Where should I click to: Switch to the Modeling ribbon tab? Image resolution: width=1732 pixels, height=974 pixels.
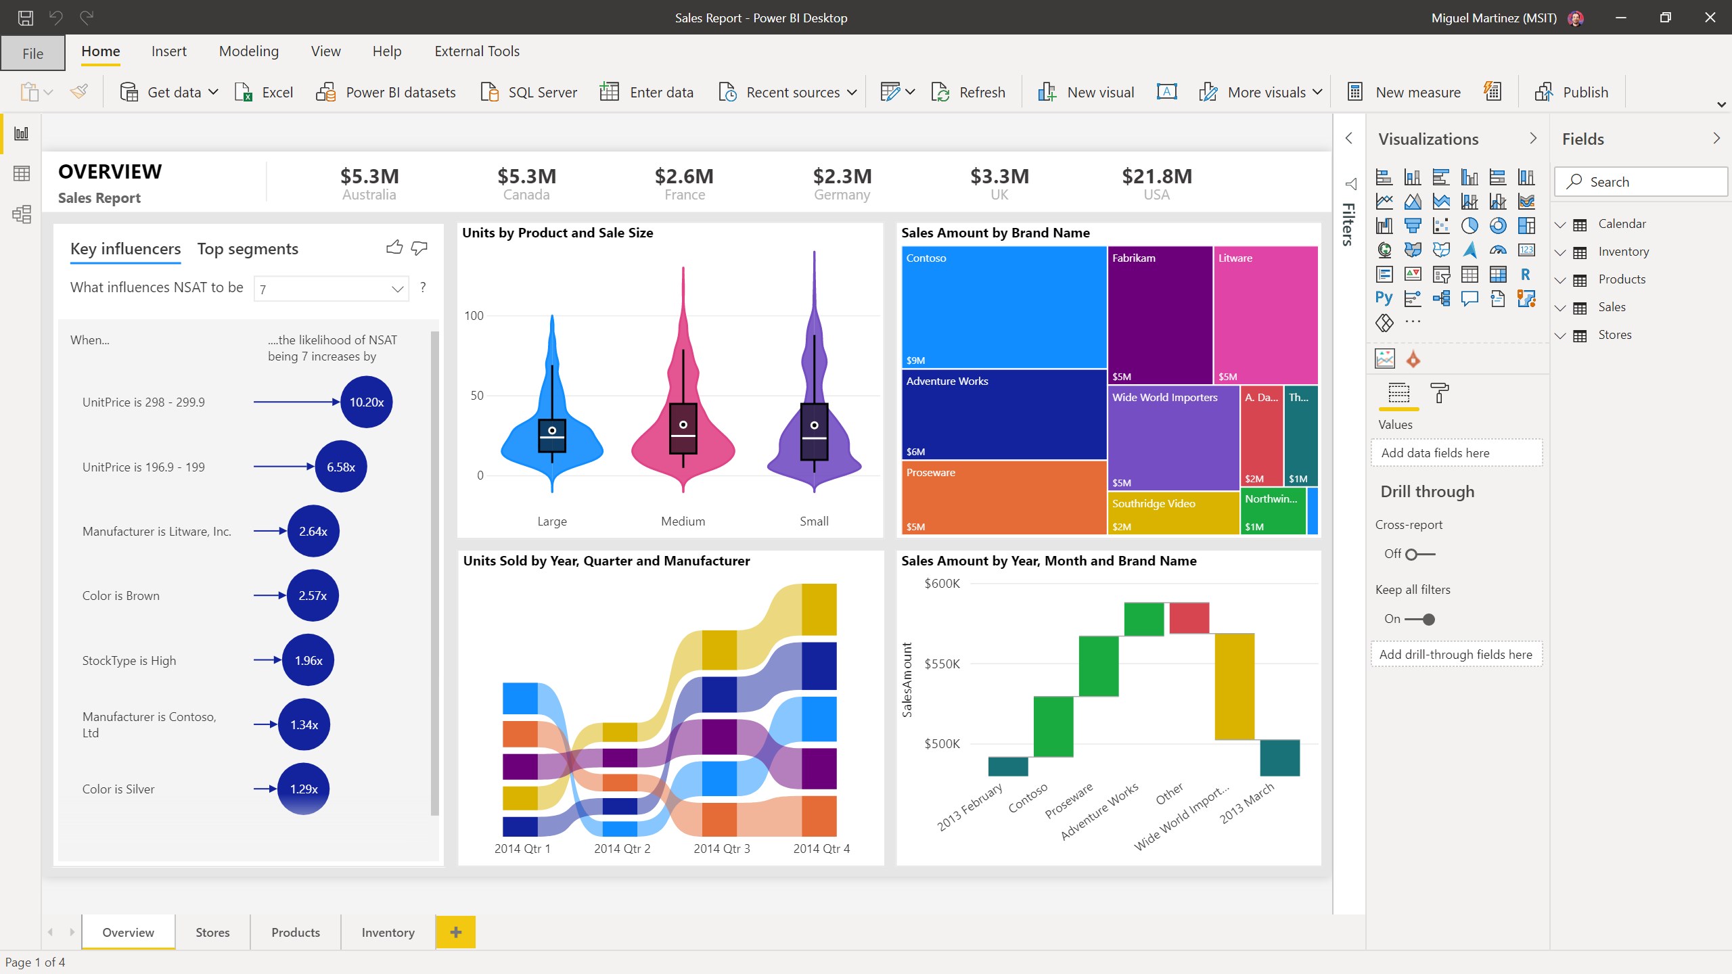(x=248, y=51)
